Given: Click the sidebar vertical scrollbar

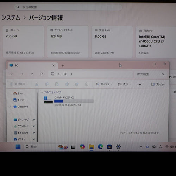Looking at the screenshot, I should click(x=37, y=117).
